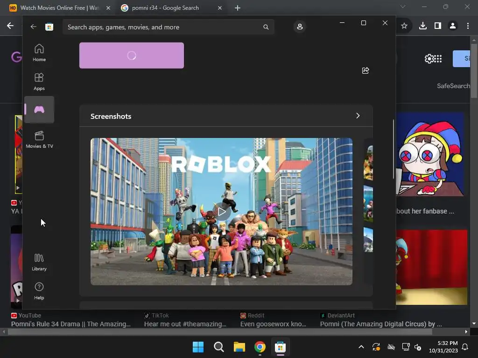The width and height of the screenshot is (478, 358).
Task: Close the pomni r34 Google Search tab
Action: 220,8
